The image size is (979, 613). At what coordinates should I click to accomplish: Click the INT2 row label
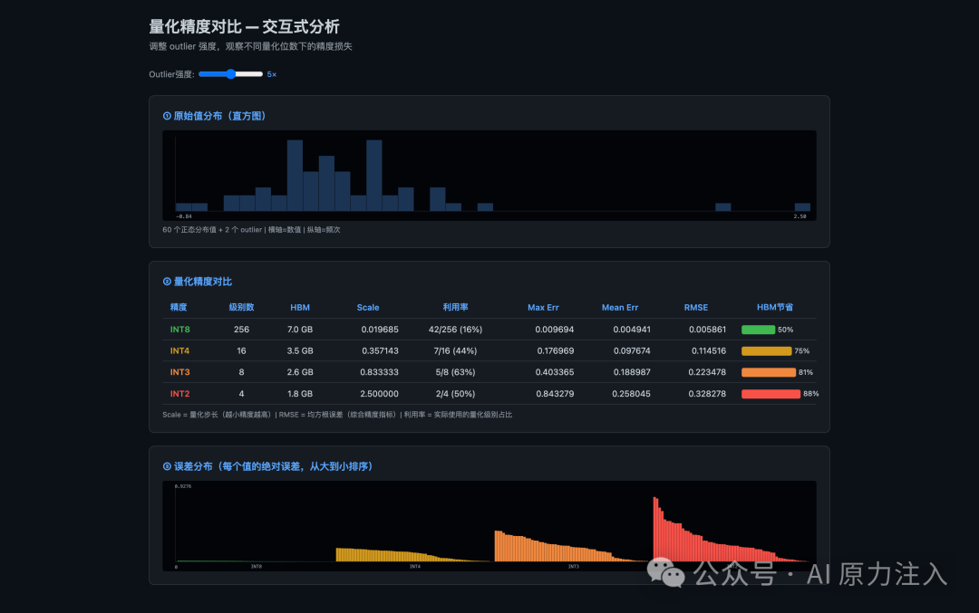click(x=179, y=394)
